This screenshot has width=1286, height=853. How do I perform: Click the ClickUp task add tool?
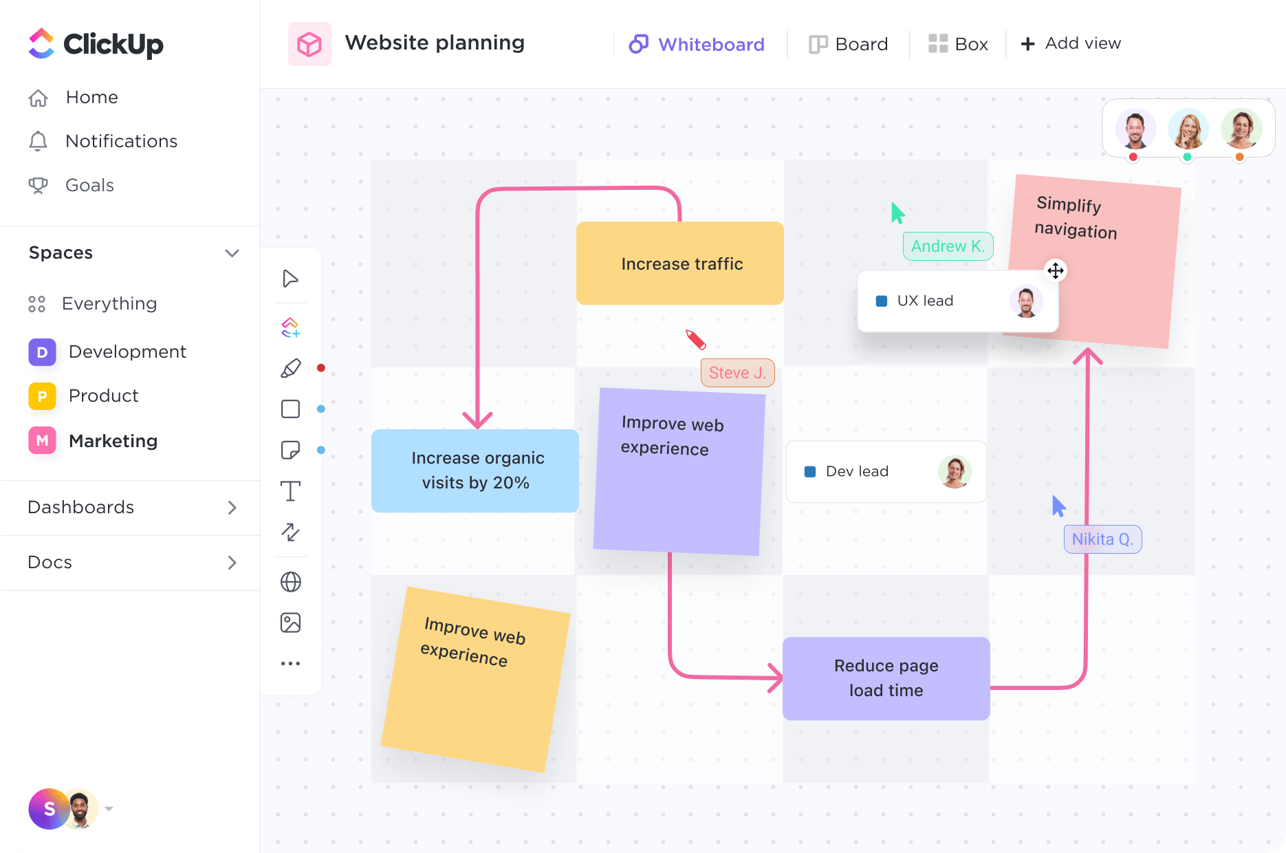290,327
